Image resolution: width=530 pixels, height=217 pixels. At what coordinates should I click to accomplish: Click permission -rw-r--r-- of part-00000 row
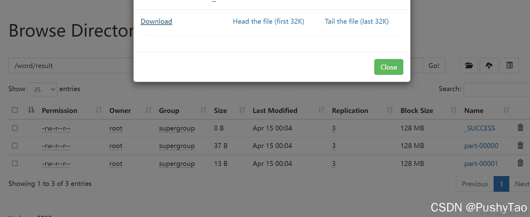[x=56, y=146]
